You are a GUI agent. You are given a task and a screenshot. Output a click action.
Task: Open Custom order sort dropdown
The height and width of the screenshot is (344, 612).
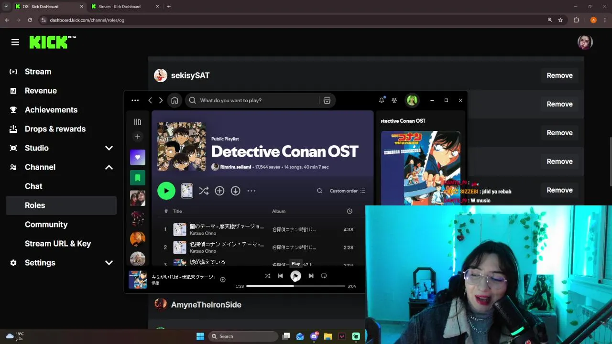[x=348, y=191]
